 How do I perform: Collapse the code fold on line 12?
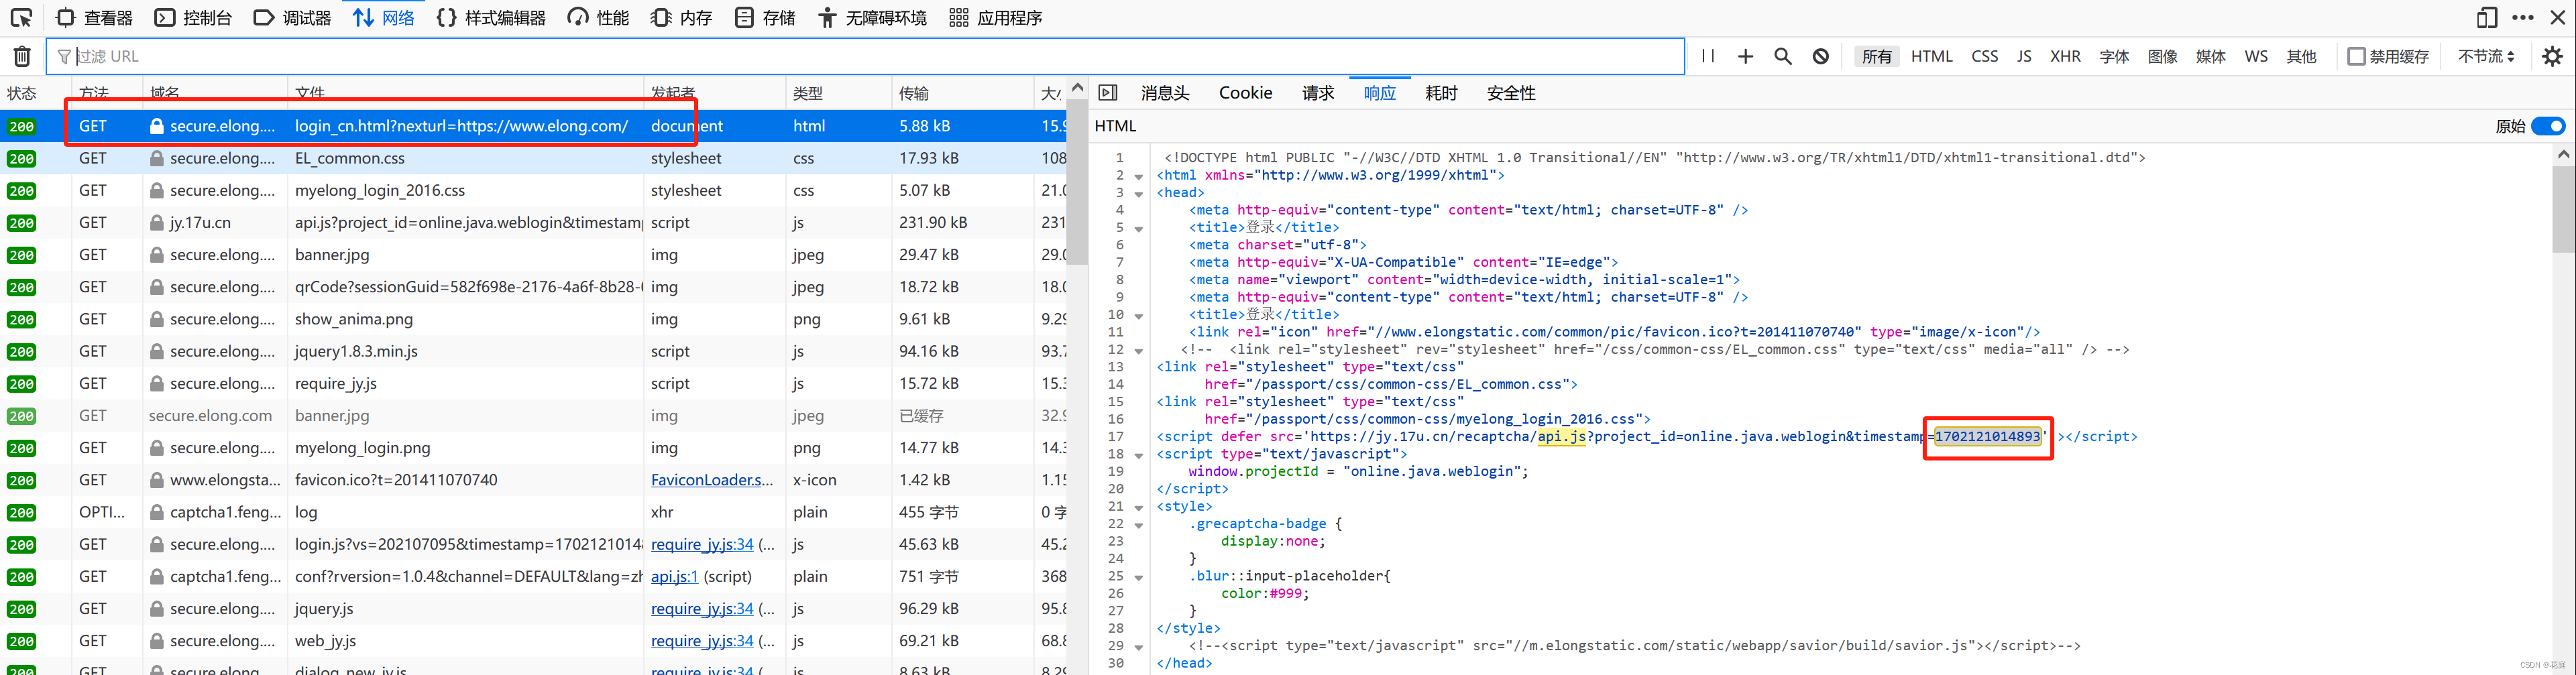(x=1139, y=350)
